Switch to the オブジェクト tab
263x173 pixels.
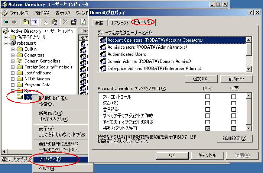click(120, 23)
